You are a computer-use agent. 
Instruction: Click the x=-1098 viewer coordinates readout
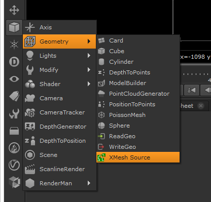(x=195, y=57)
